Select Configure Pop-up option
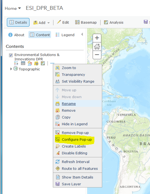 coord(77,140)
